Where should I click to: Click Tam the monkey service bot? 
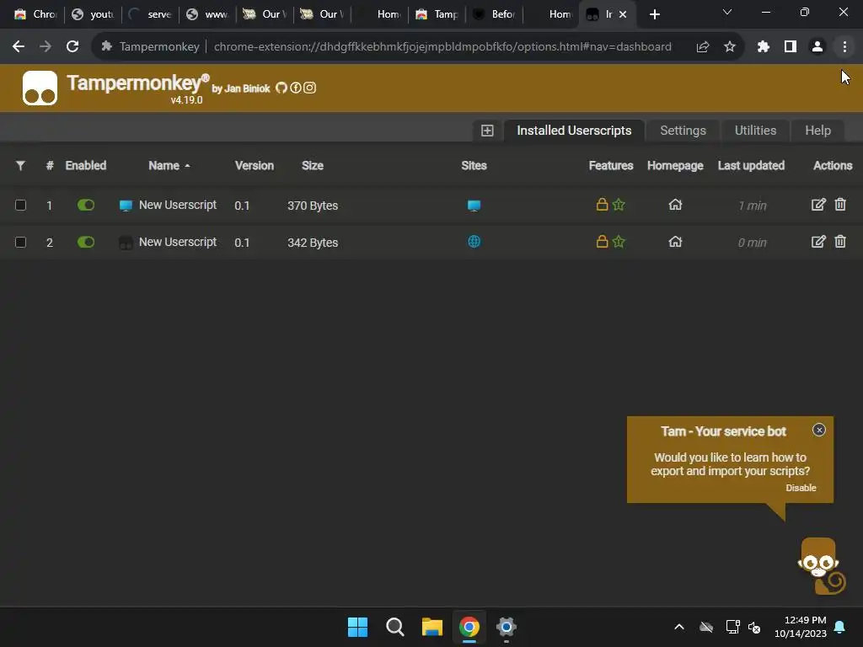tap(821, 566)
